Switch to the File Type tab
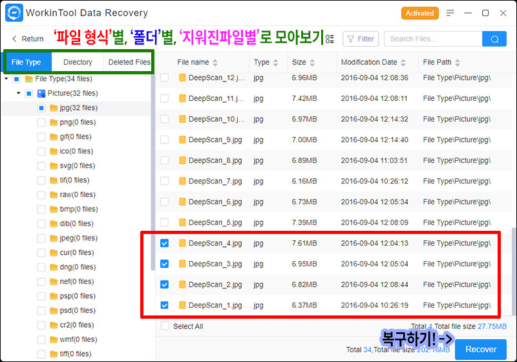 click(x=26, y=62)
